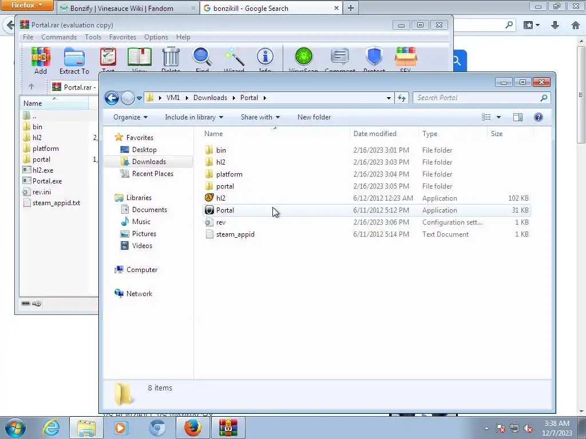Image resolution: width=586 pixels, height=439 pixels.
Task: Open the WinRAR Tools menu
Action: coord(93,37)
